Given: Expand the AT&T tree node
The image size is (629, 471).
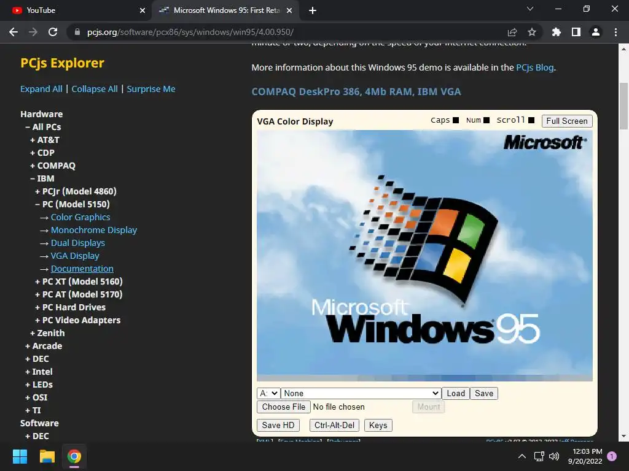Looking at the screenshot, I should coord(44,140).
